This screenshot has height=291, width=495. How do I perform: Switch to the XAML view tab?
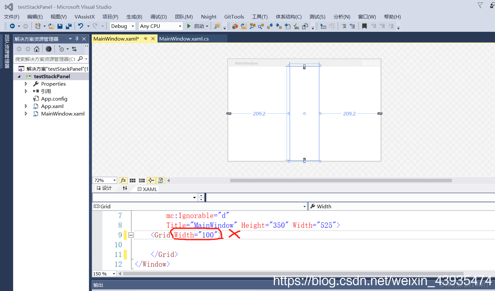[147, 189]
